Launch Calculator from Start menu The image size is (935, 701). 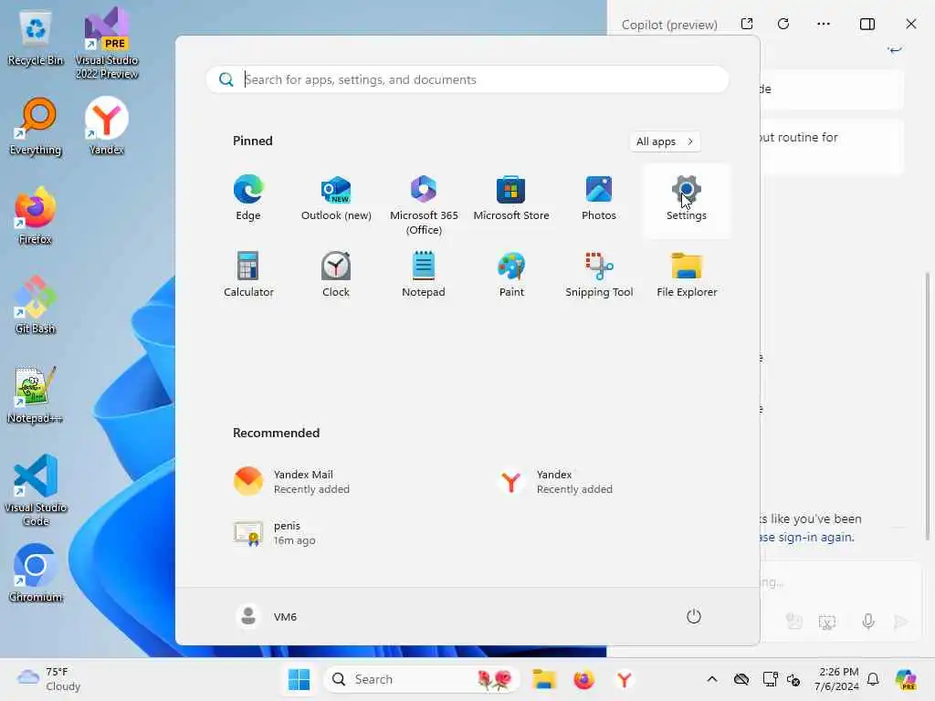[248, 275]
